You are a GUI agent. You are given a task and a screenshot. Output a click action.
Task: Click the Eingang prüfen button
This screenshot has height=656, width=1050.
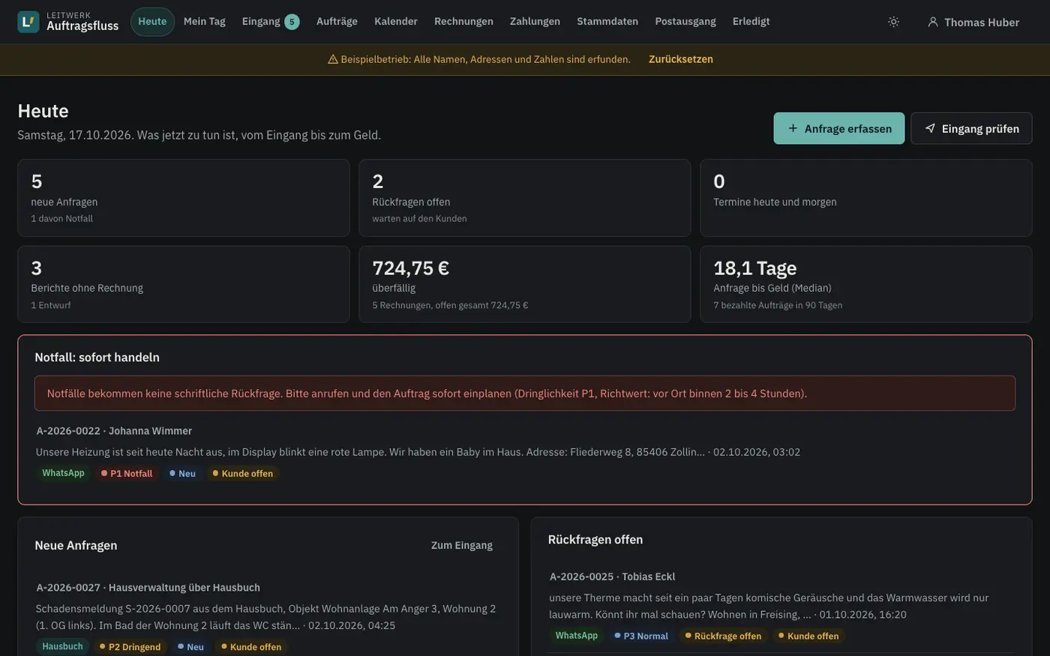[x=971, y=128]
